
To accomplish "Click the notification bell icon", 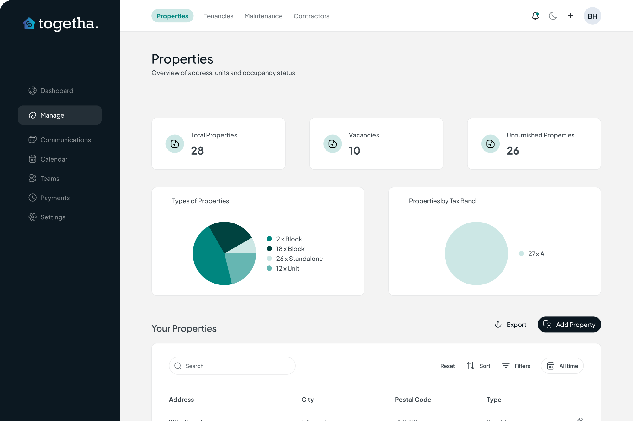I will pyautogui.click(x=535, y=16).
